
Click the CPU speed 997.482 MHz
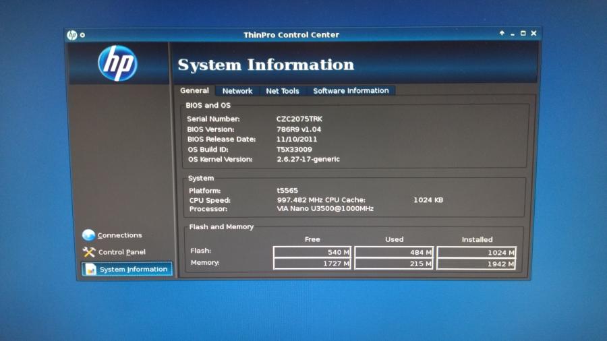300,200
